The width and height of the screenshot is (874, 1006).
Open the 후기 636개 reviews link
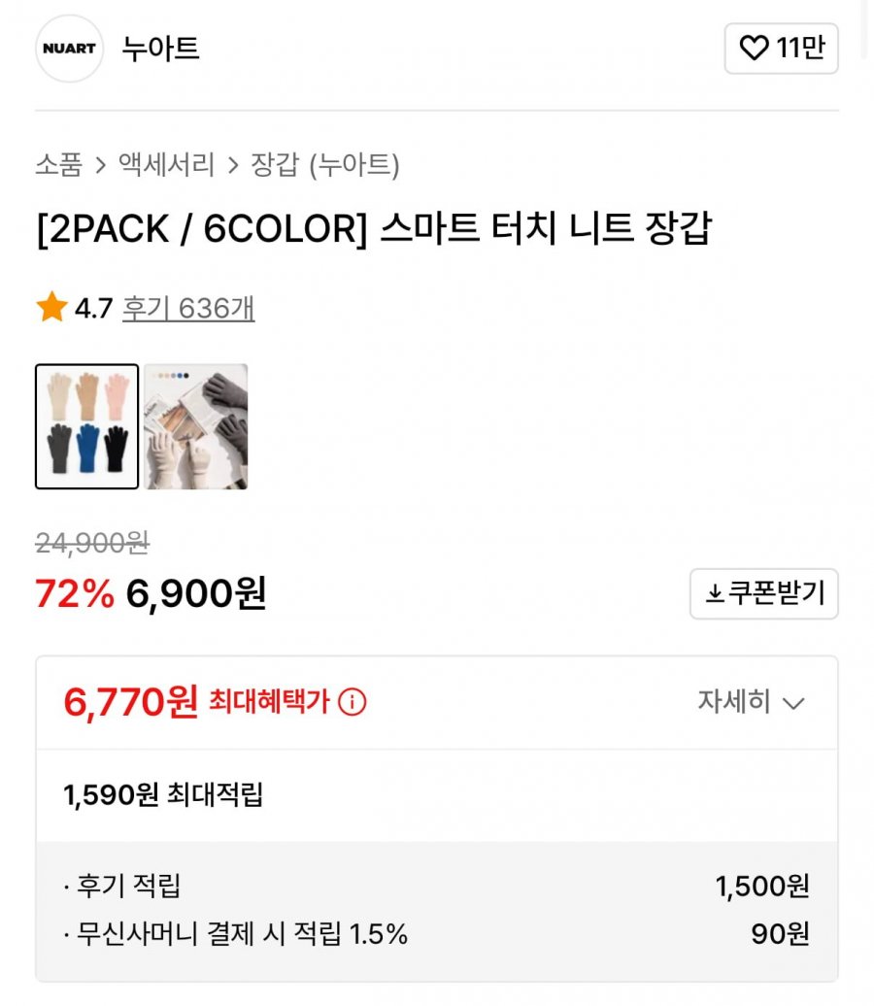click(x=188, y=309)
